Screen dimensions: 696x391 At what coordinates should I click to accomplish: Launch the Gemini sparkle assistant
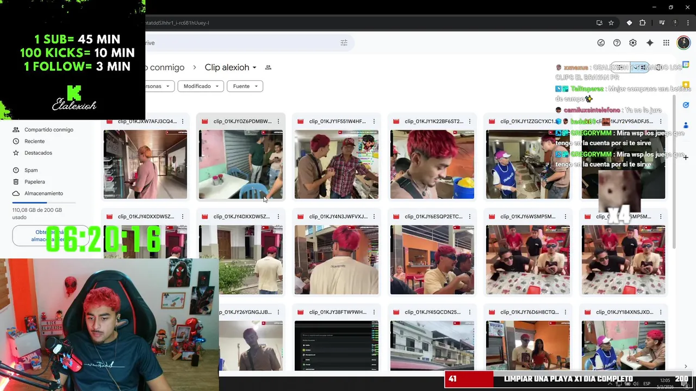[x=650, y=43]
